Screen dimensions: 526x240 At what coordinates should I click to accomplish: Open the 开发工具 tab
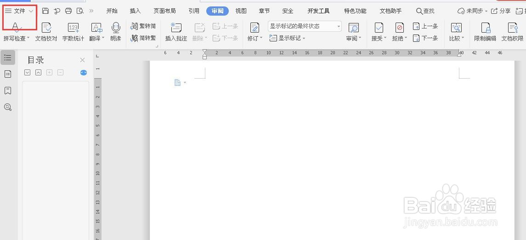(319, 11)
